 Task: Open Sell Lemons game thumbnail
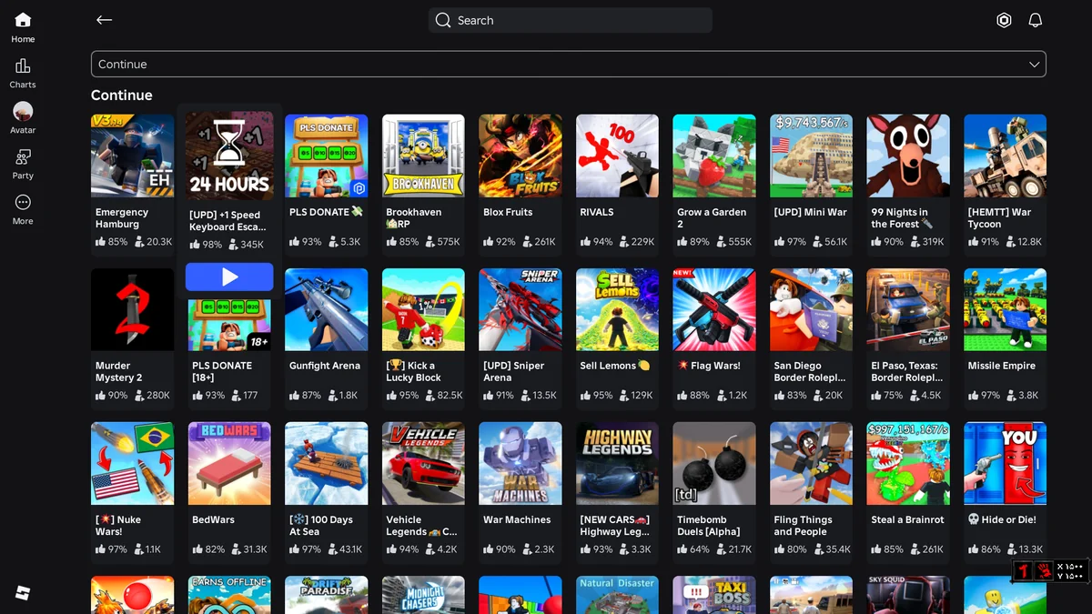(617, 309)
